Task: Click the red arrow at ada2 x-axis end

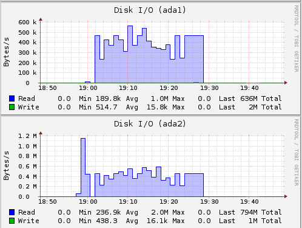Action: coord(286,196)
